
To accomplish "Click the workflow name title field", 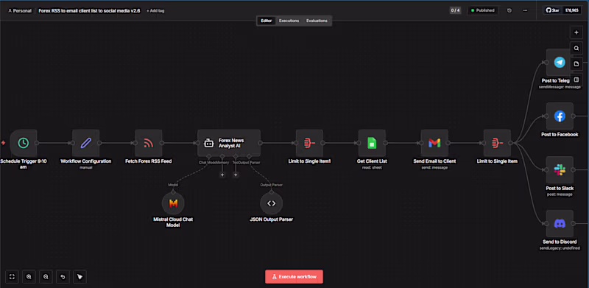I will (x=89, y=11).
